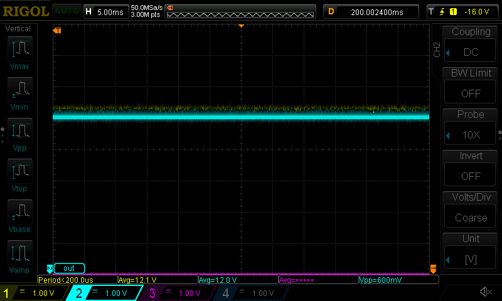Viewport: 502px width, 301px height.
Task: Select the Vamp measurement icon
Action: click(20, 253)
